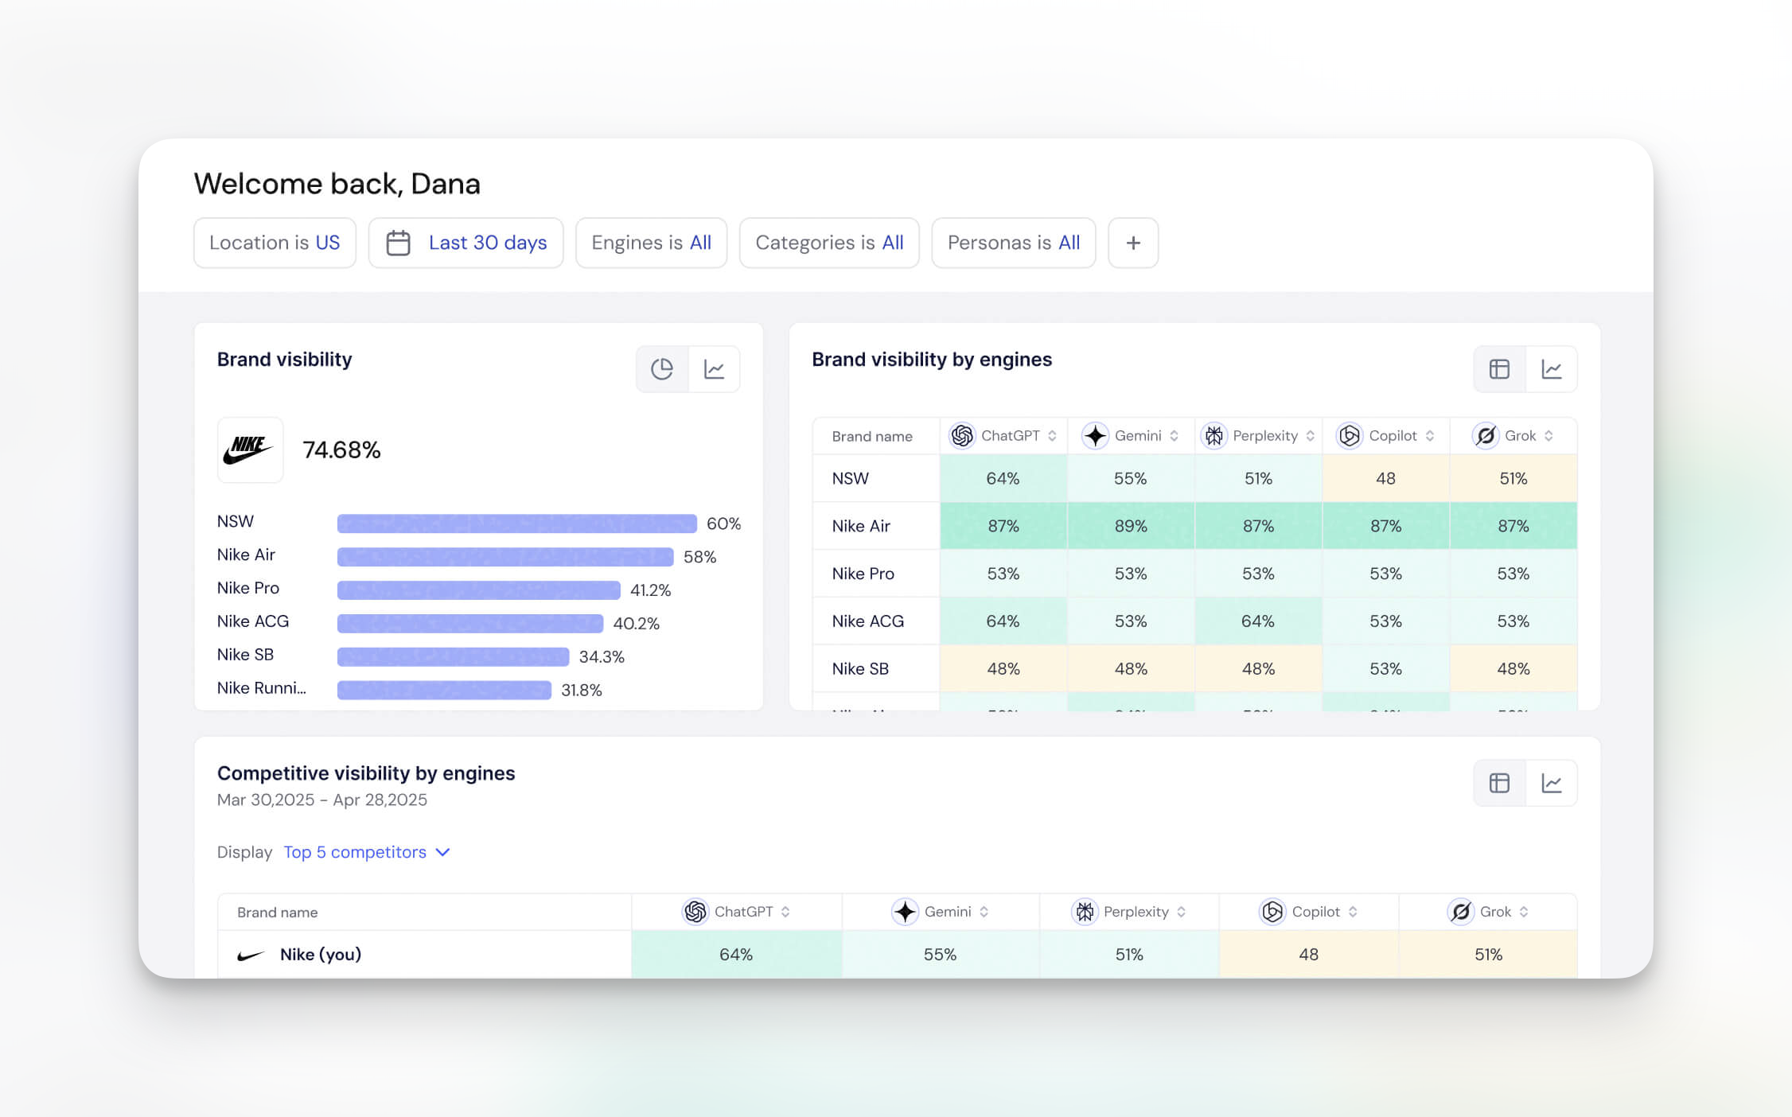This screenshot has height=1117, width=1792.
Task: Click Nike (you) ChatGPT 64% cell
Action: (x=736, y=955)
